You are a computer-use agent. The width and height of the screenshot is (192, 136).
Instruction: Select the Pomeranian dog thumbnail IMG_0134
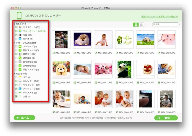pos(82,39)
